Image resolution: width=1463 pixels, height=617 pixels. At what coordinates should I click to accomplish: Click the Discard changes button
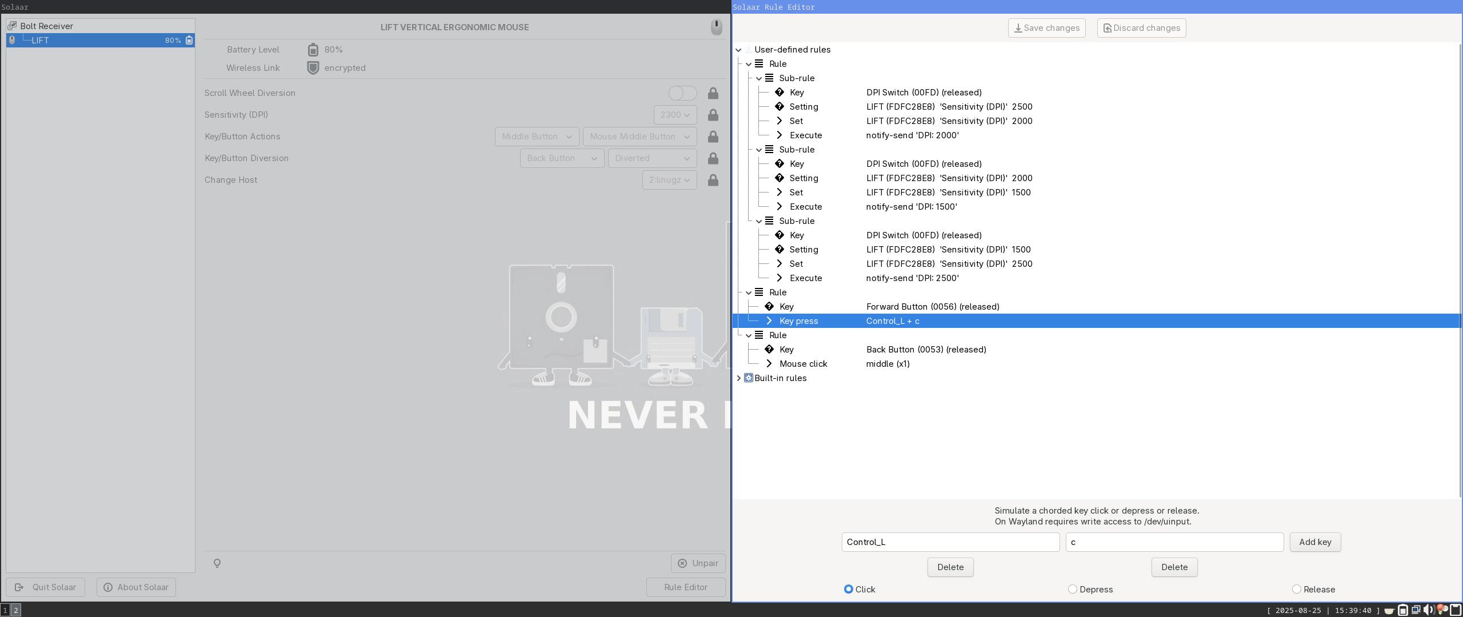pyautogui.click(x=1141, y=28)
